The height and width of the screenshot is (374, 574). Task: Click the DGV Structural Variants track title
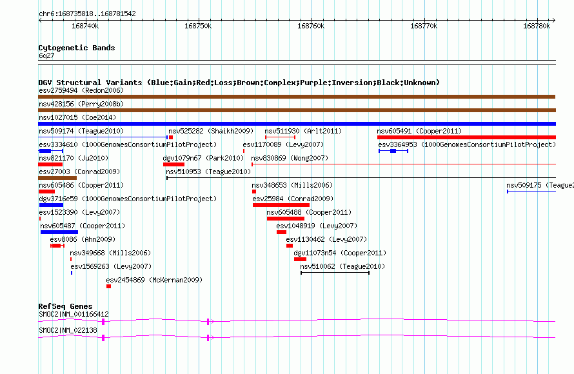pyautogui.click(x=239, y=83)
